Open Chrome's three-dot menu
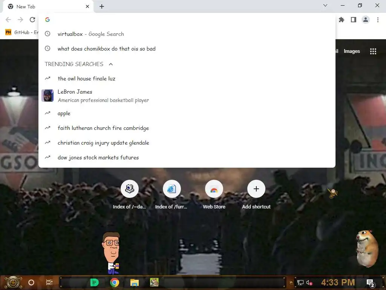The image size is (386, 290). tap(378, 20)
